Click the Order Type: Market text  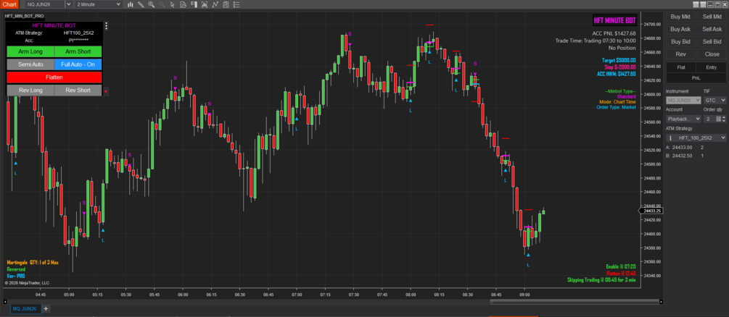pos(616,107)
